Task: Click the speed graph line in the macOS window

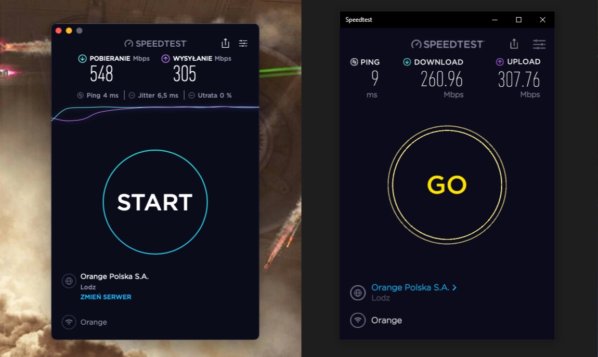Action: (155, 113)
